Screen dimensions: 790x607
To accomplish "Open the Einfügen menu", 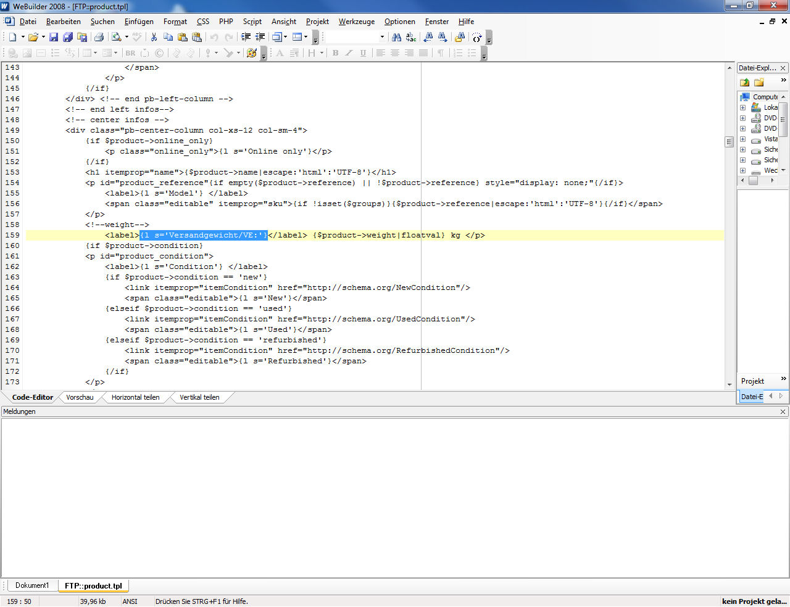I will (139, 22).
